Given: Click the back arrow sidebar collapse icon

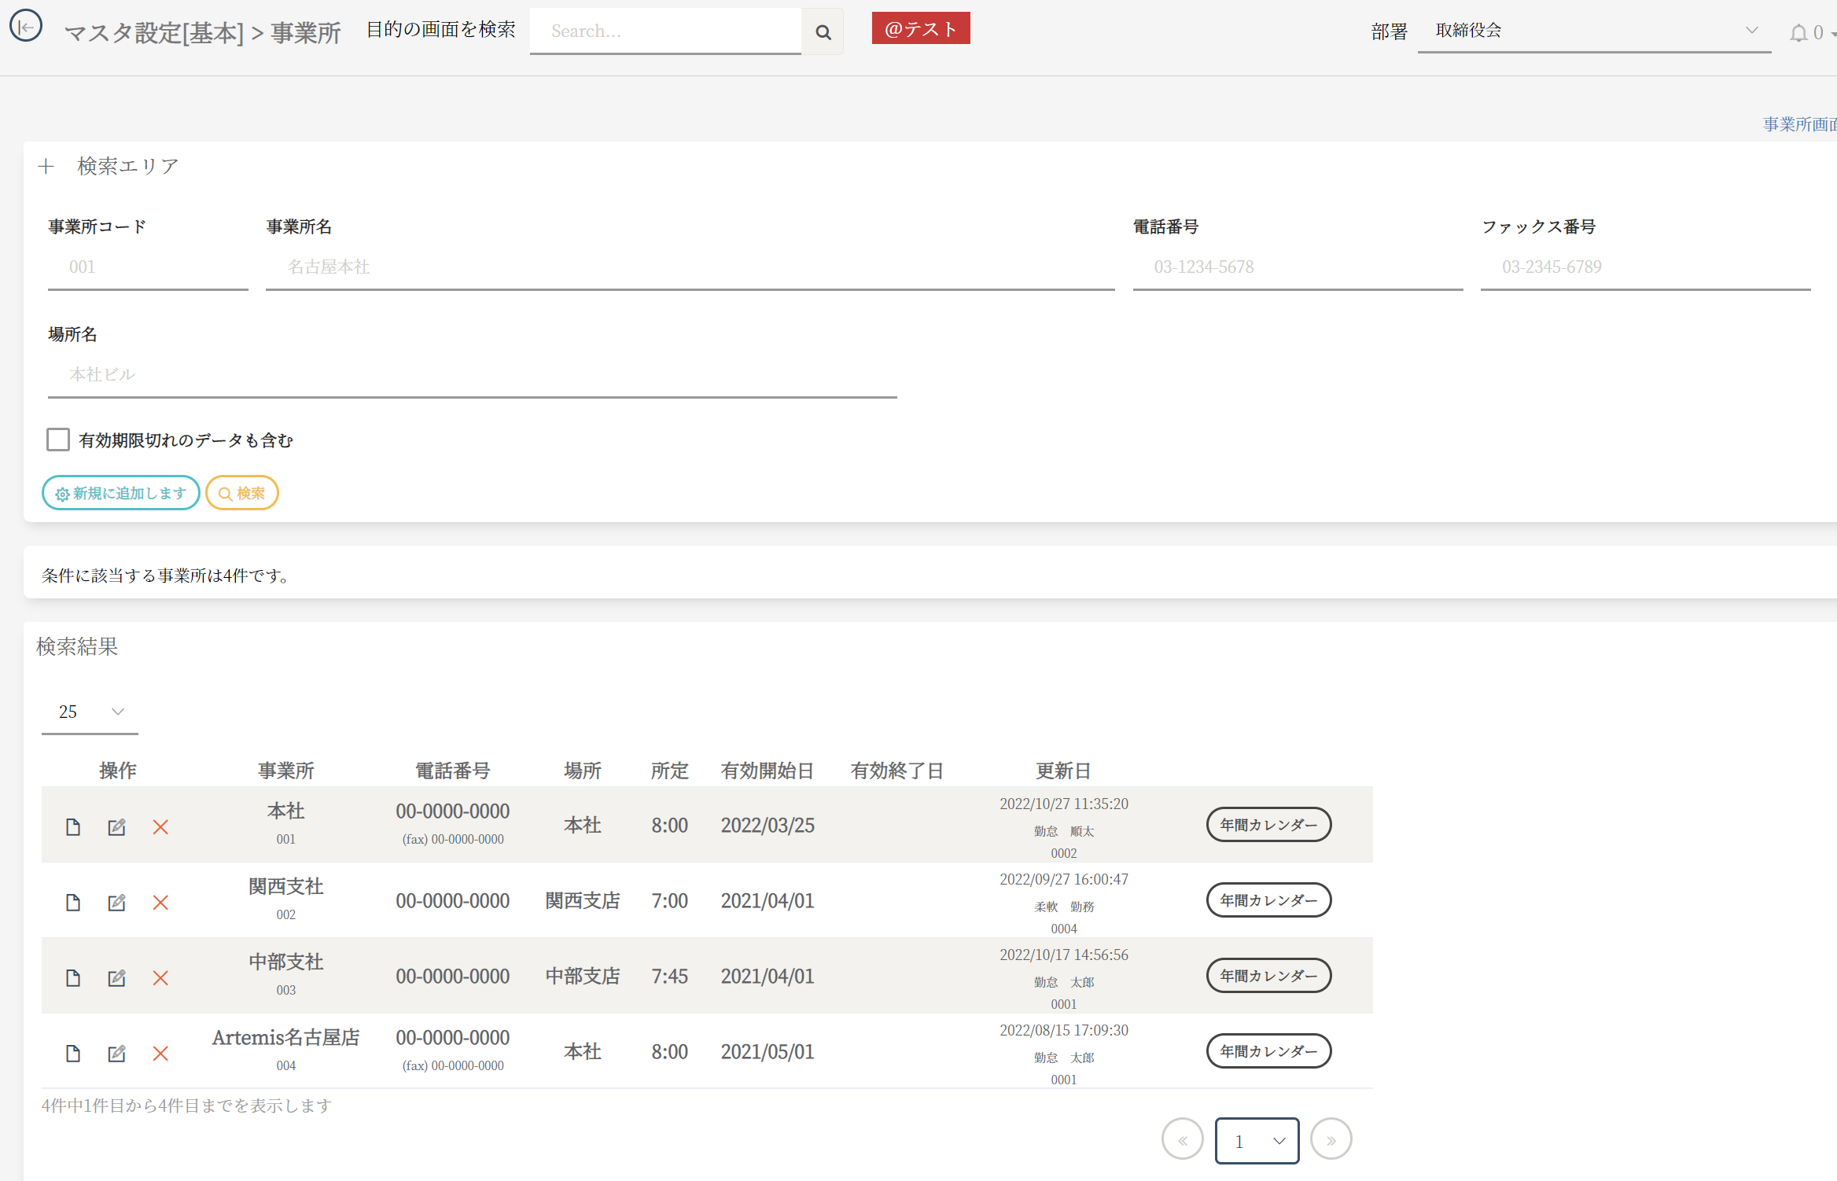Looking at the screenshot, I should coord(25,27).
